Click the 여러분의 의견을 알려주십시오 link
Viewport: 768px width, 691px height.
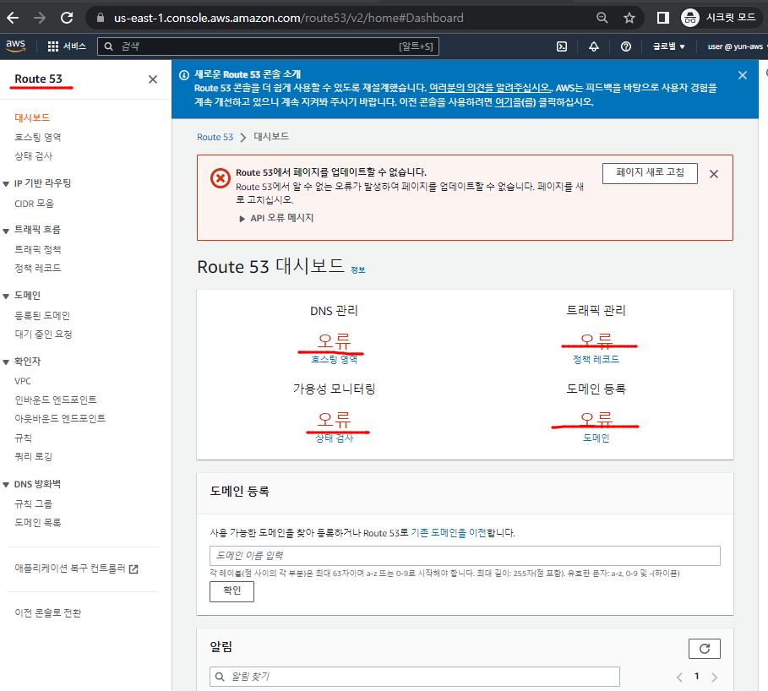pos(489,88)
